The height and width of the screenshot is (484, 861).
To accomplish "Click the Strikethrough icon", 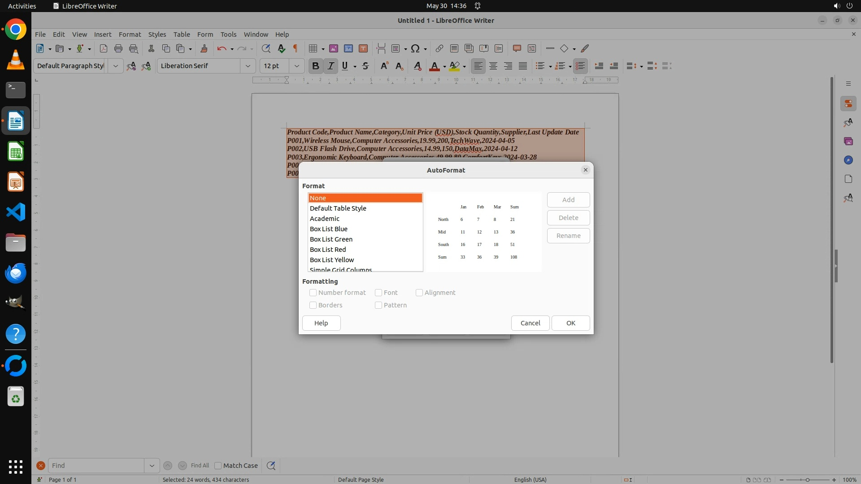I will (365, 66).
